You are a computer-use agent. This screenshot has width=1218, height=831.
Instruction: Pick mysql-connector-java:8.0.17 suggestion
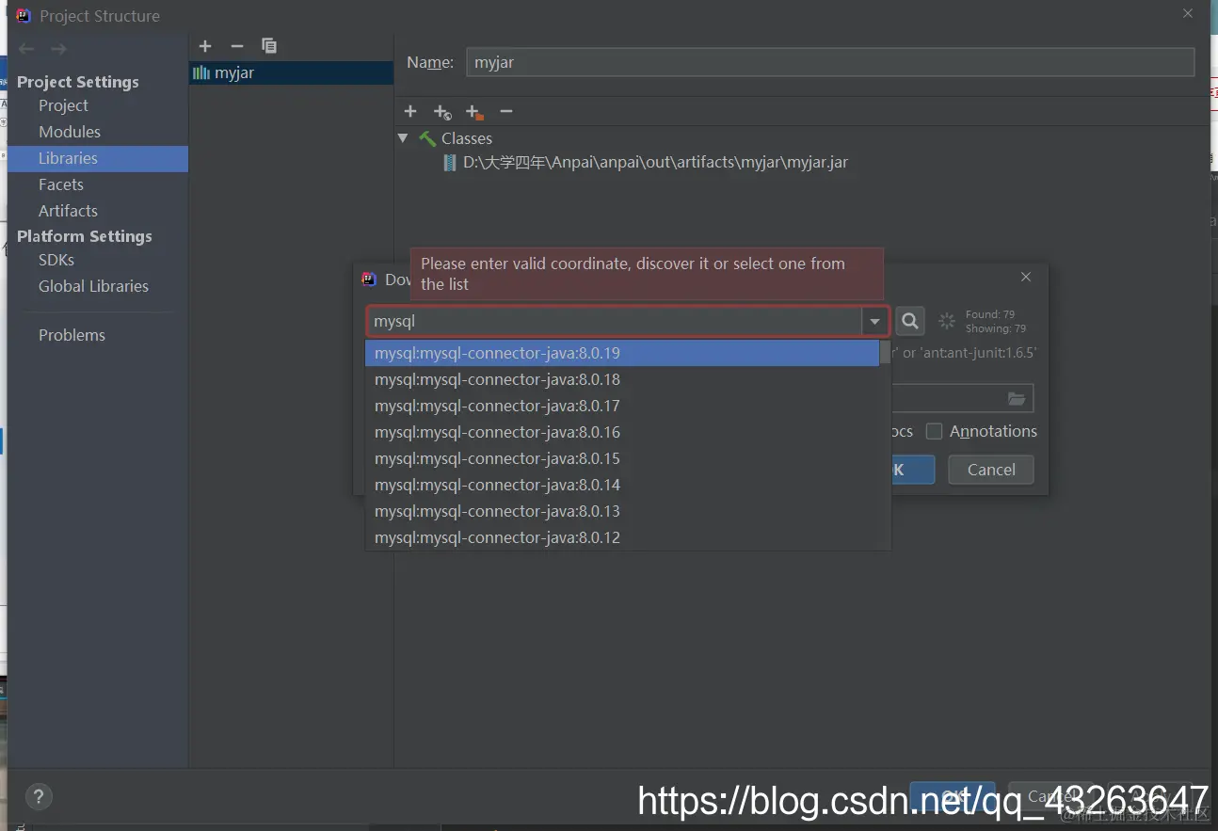622,406
